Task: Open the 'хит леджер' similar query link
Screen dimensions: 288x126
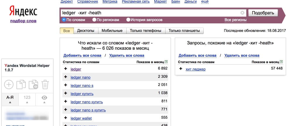Action: [x=196, y=69]
